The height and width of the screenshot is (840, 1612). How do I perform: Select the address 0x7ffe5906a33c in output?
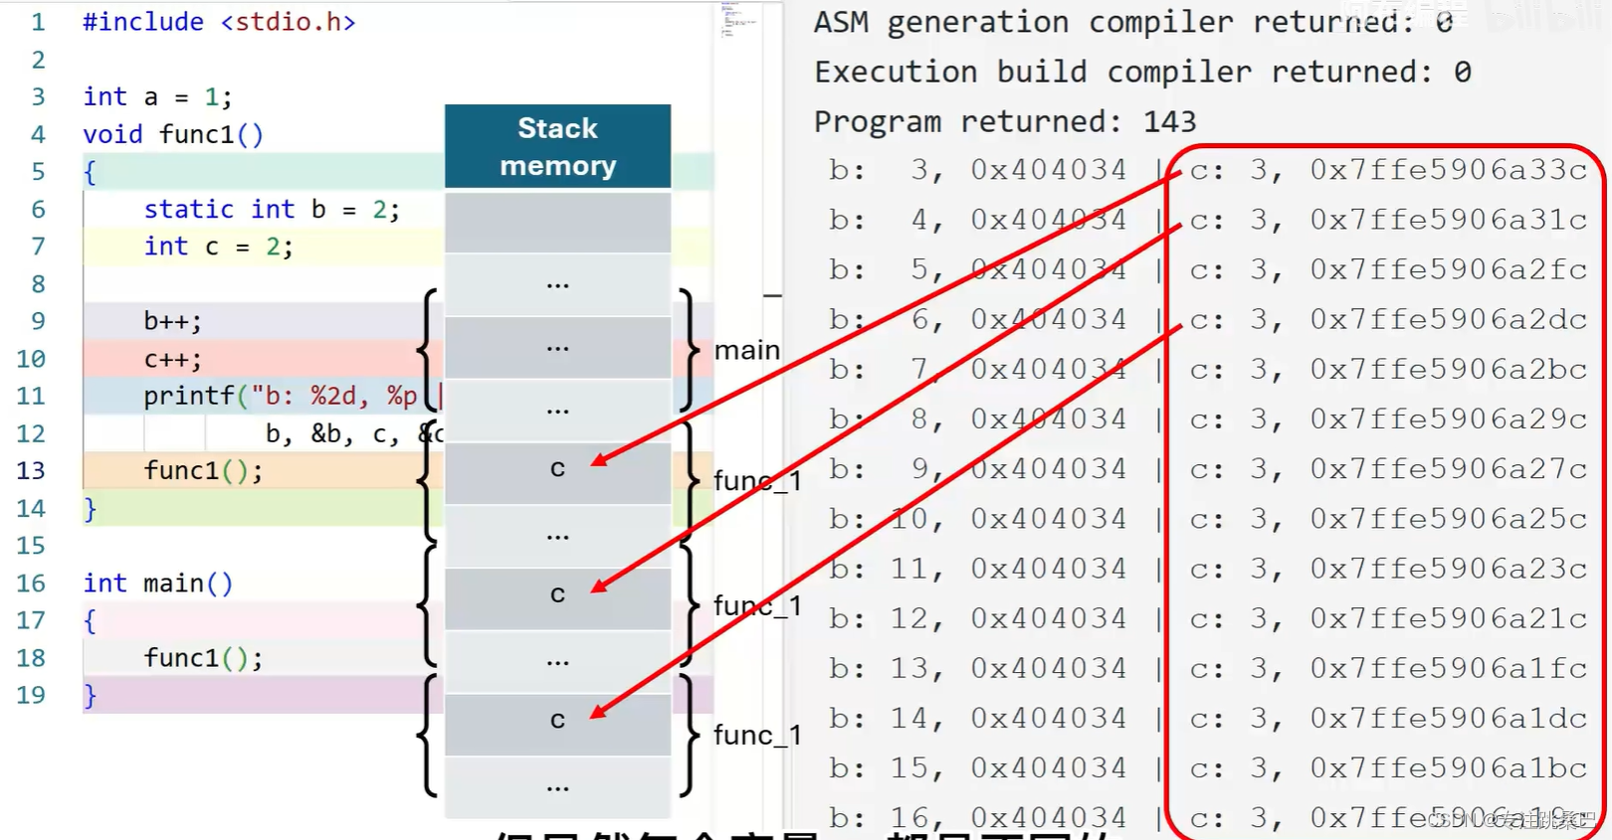click(1448, 170)
